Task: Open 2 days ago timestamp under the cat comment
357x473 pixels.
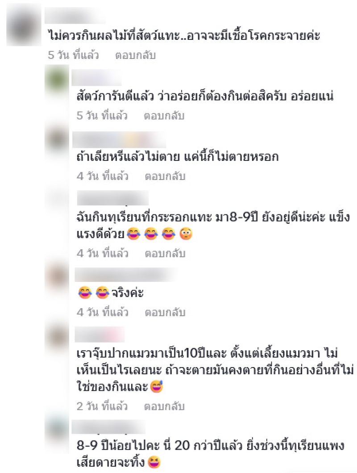Action: pyautogui.click(x=102, y=406)
